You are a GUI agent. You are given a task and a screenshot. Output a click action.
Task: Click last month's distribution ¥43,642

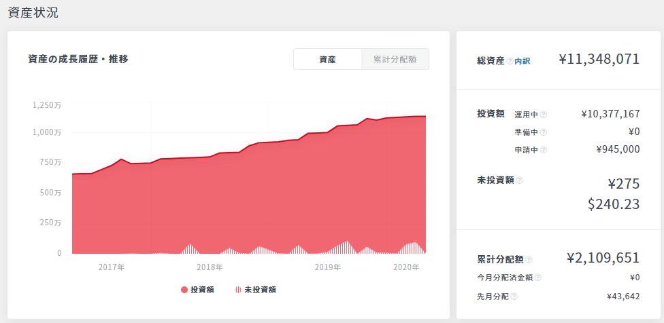tap(623, 297)
